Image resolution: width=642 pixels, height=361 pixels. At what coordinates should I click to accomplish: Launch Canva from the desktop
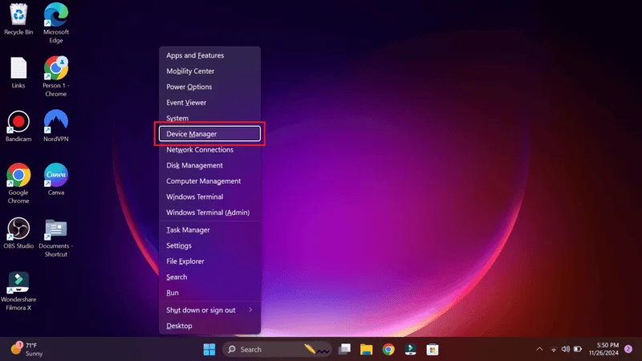pos(56,179)
